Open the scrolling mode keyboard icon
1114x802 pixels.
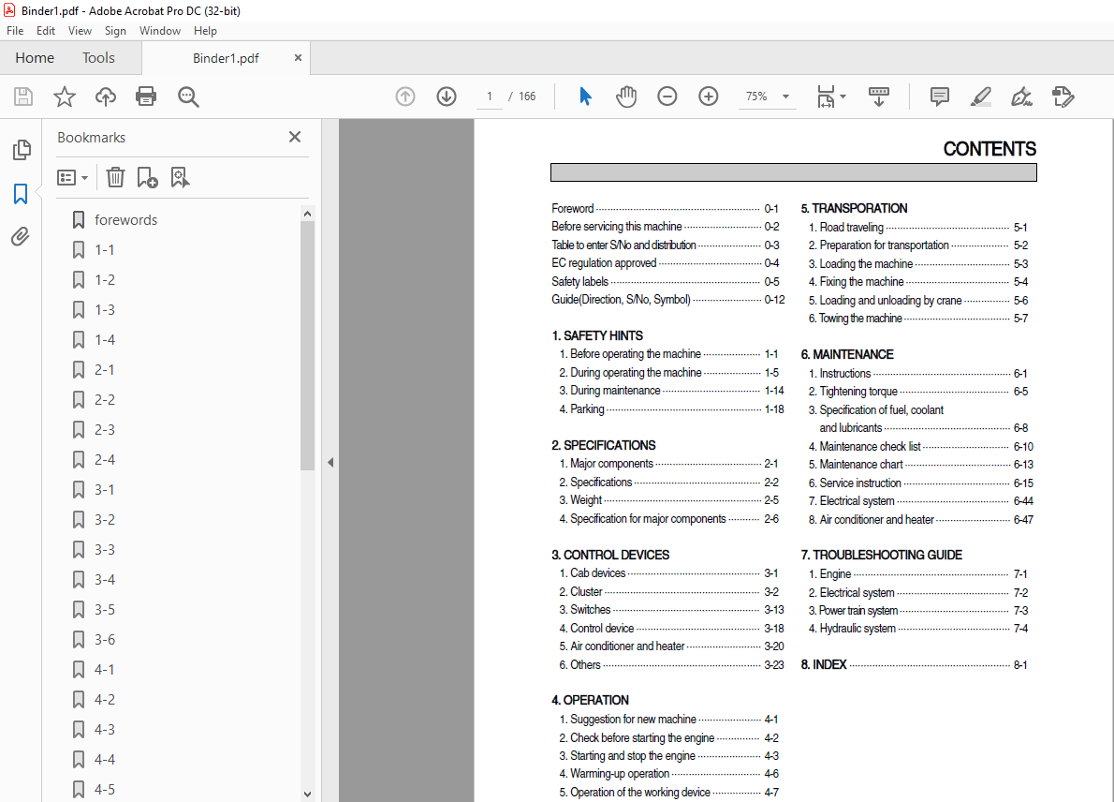pos(879,96)
